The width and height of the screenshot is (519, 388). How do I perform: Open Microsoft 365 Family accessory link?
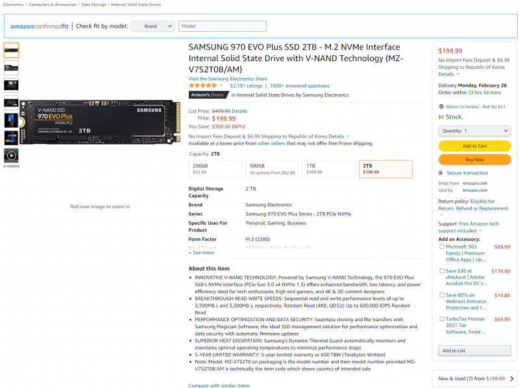click(466, 253)
